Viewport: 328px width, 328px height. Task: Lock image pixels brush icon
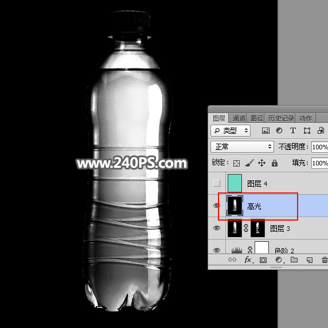[x=249, y=163]
